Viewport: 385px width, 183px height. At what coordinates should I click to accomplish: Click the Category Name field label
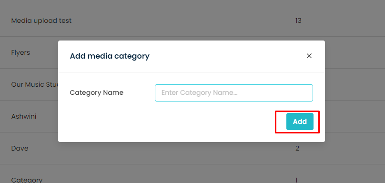coord(97,92)
